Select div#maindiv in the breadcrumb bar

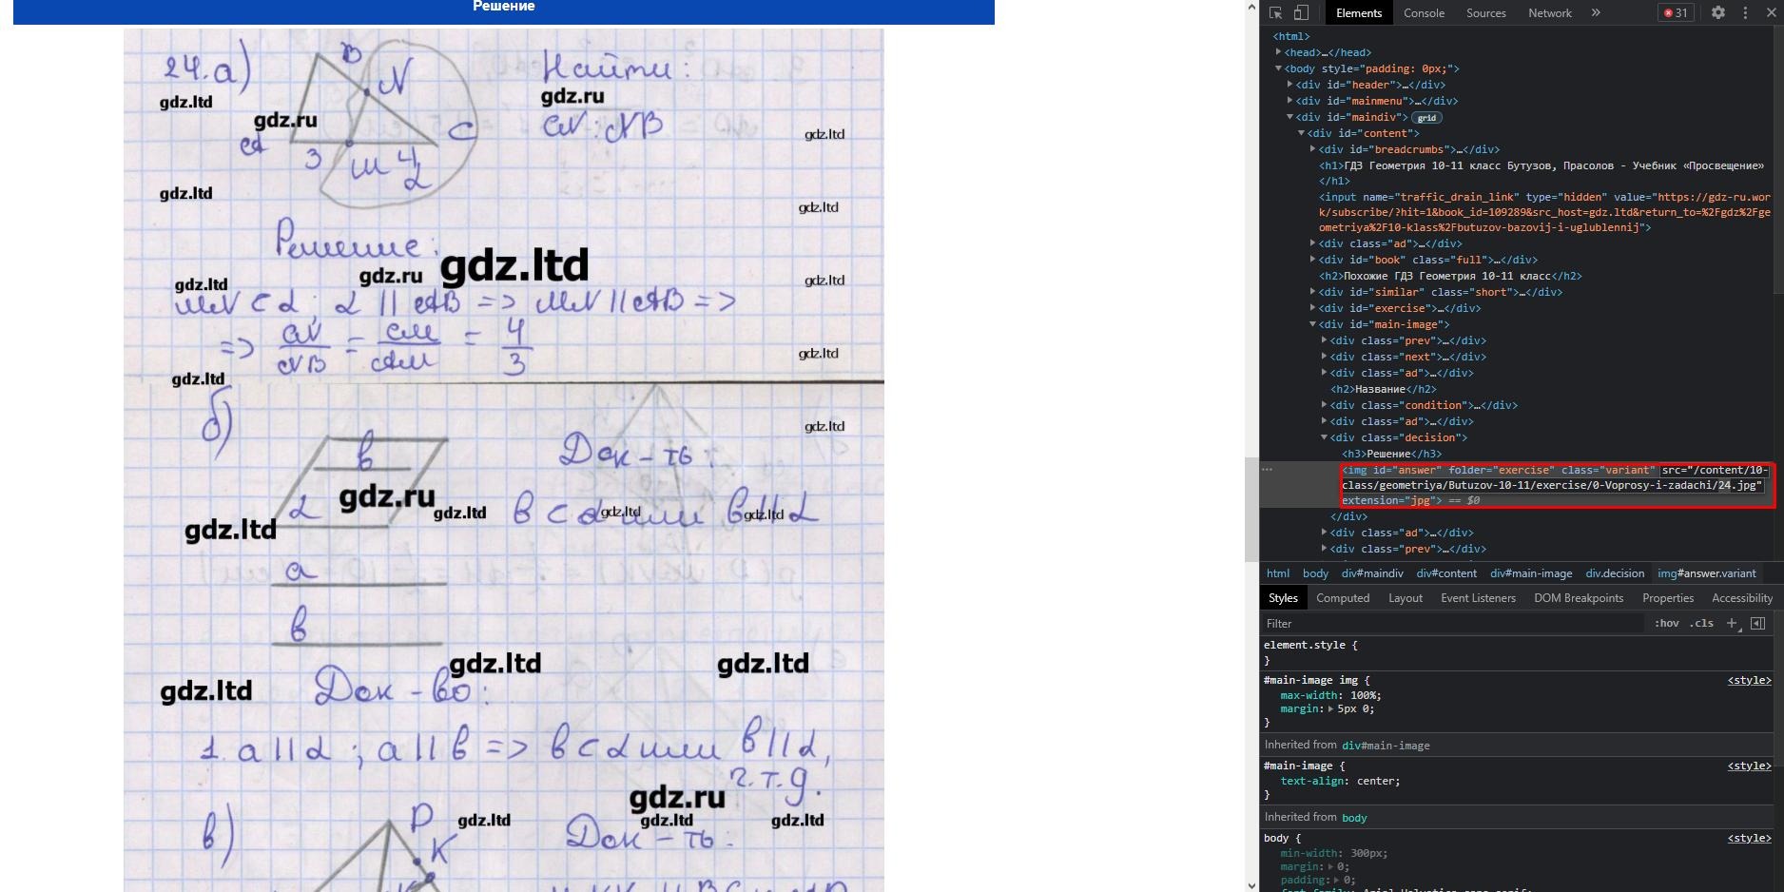point(1372,573)
